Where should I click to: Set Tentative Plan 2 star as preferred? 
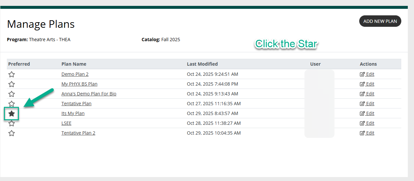click(11, 133)
